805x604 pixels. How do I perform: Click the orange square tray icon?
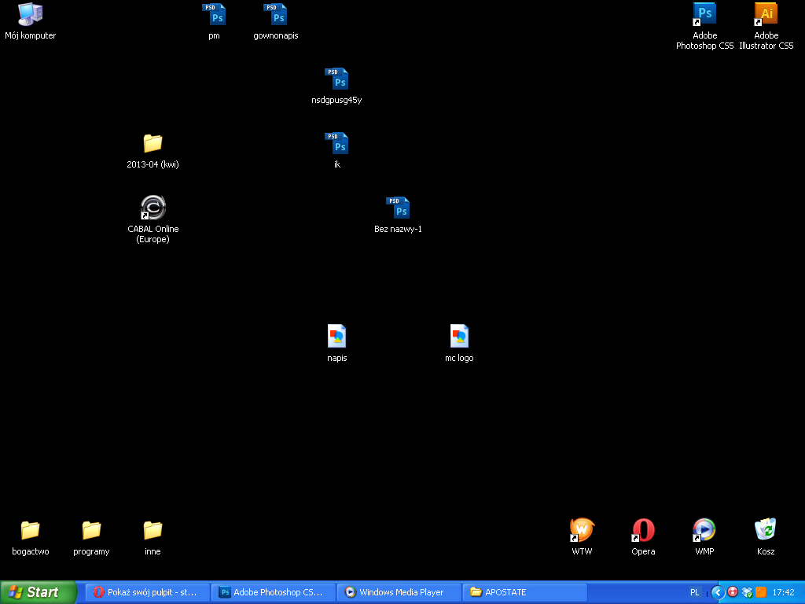pyautogui.click(x=761, y=592)
